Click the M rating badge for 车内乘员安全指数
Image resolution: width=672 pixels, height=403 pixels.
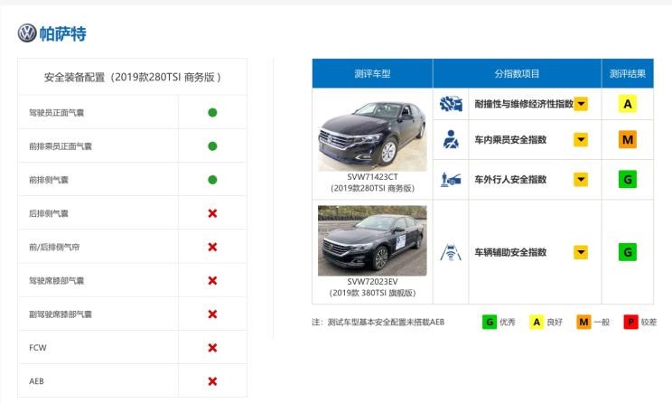[628, 139]
